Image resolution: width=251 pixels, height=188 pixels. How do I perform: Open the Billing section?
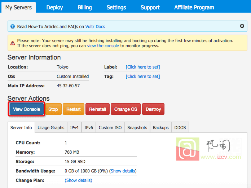coord(85,7)
